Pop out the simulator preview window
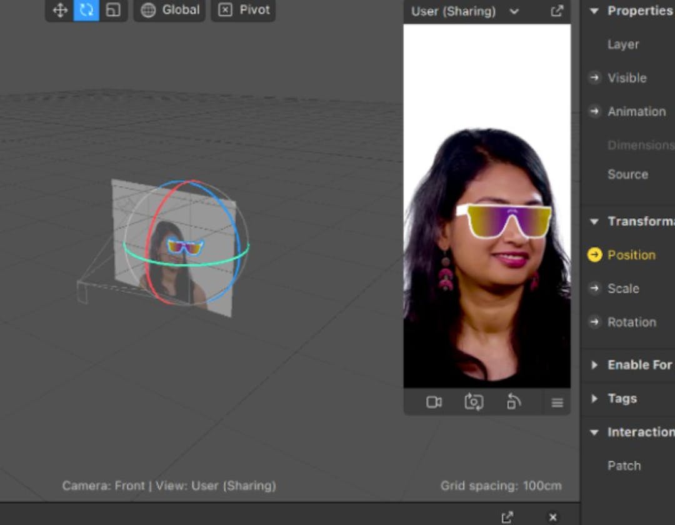This screenshot has height=525, width=675. click(x=557, y=11)
